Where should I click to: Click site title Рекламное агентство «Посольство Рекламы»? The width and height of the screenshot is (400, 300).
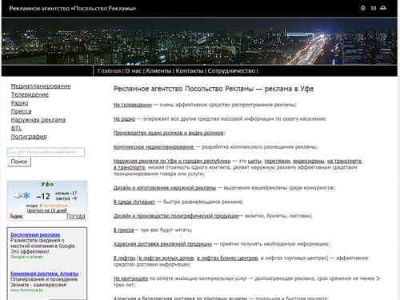click(73, 8)
